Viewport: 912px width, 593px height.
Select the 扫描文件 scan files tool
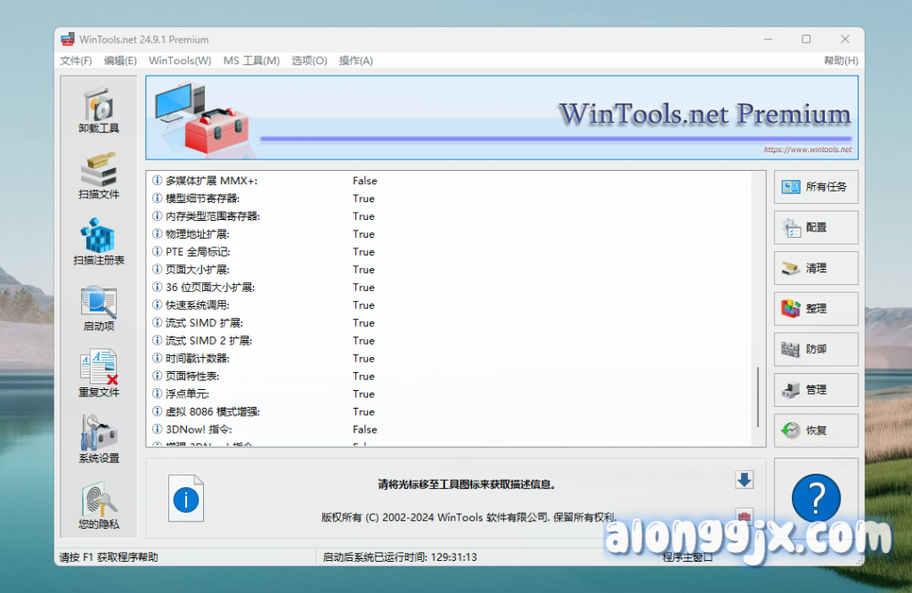pos(98,175)
